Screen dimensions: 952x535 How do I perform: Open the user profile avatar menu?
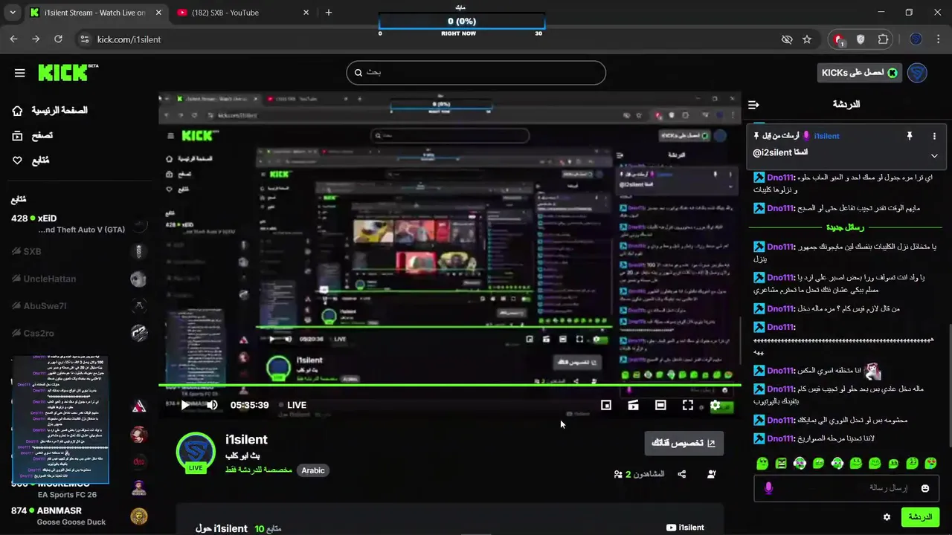pyautogui.click(x=917, y=73)
